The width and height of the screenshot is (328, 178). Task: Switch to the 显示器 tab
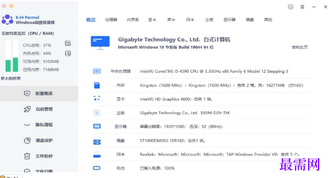[230, 19]
